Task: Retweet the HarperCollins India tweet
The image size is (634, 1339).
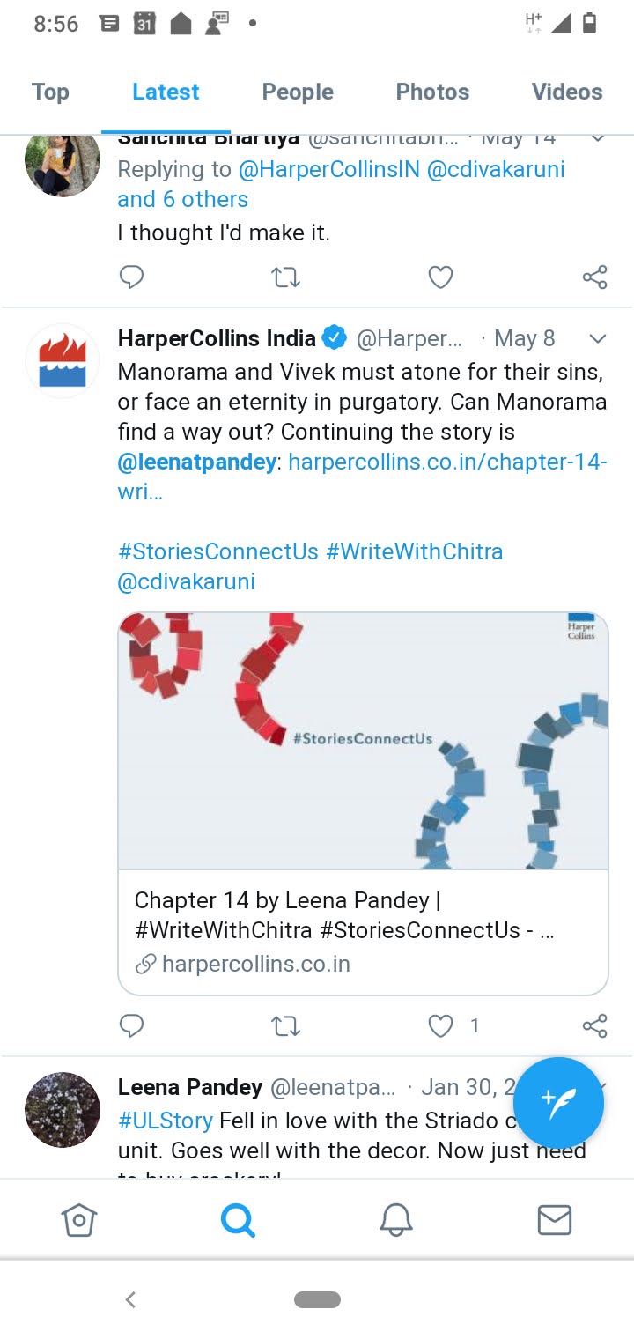Action: (x=285, y=1025)
